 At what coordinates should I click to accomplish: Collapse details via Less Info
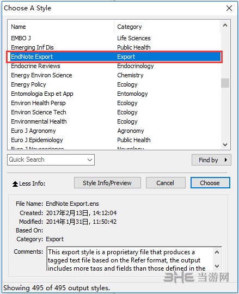[x=29, y=183]
